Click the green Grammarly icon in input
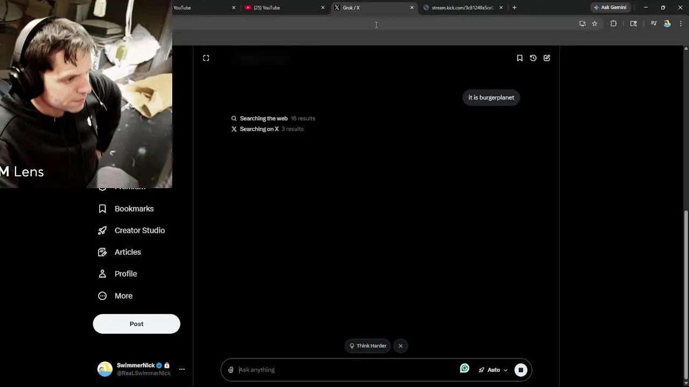689x387 pixels. pyautogui.click(x=465, y=368)
